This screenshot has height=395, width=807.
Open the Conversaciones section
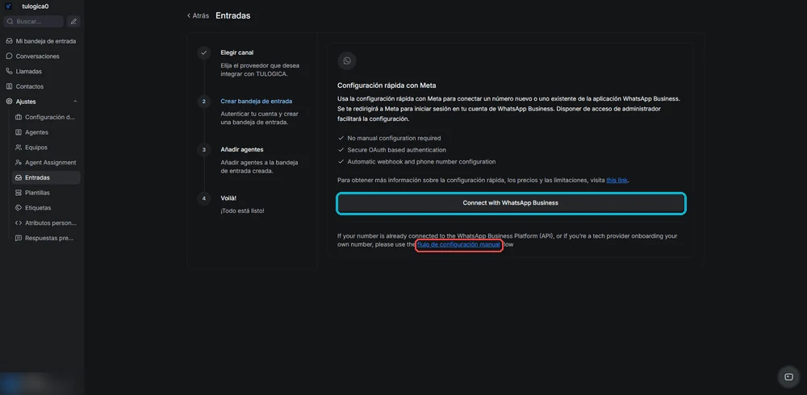(x=41, y=56)
